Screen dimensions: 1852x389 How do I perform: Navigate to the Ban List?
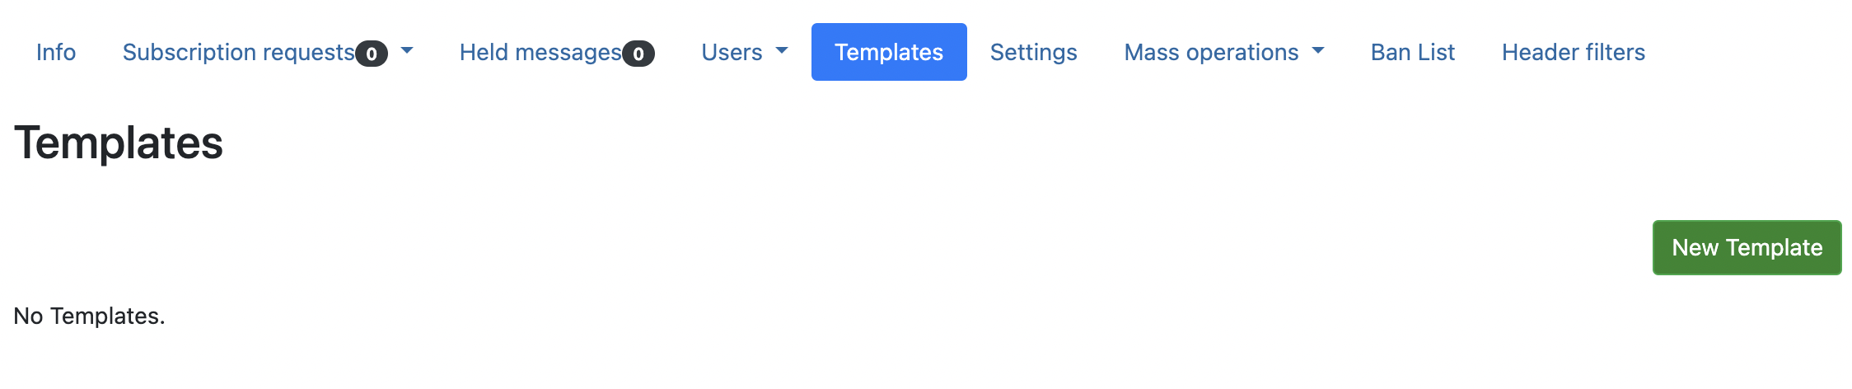pos(1412,52)
